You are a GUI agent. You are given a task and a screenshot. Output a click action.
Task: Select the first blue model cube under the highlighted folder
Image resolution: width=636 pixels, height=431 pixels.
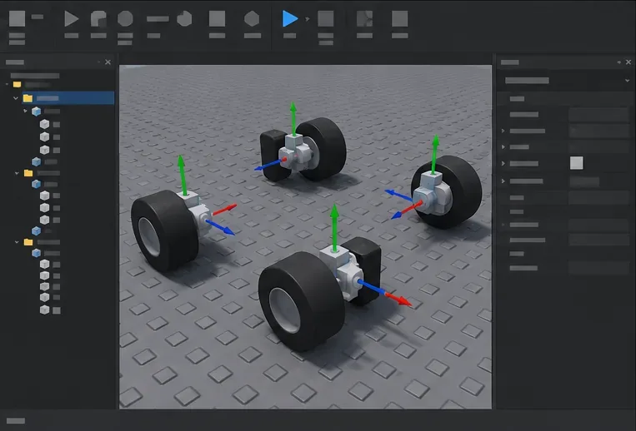pyautogui.click(x=36, y=111)
